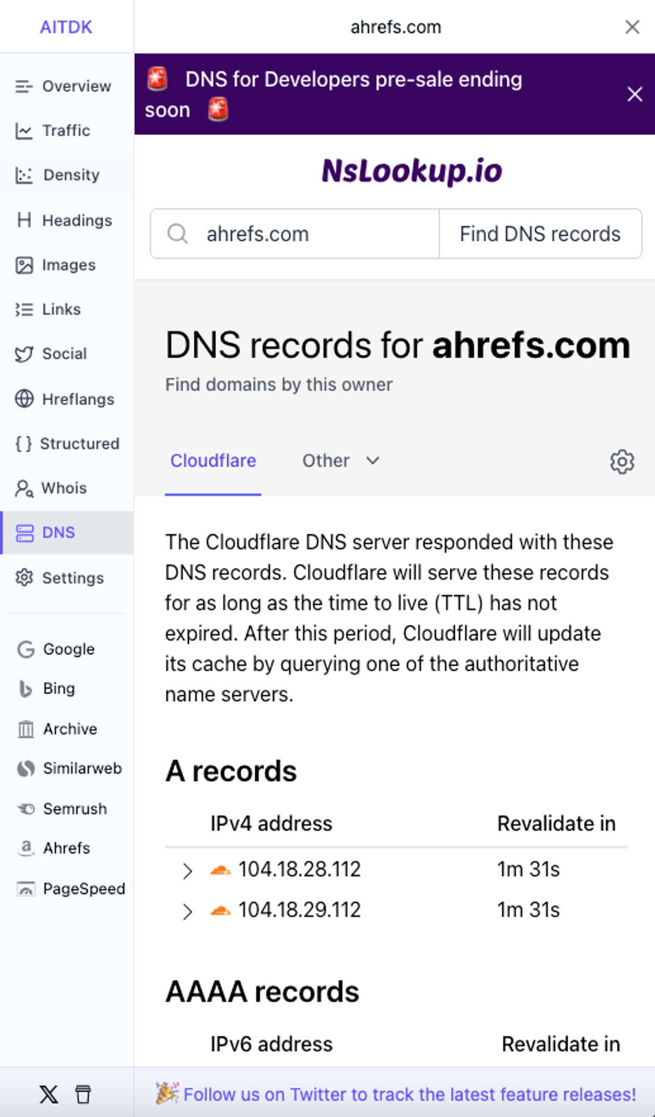The image size is (655, 1117).
Task: Click the AAAA records heading
Action: point(262,992)
